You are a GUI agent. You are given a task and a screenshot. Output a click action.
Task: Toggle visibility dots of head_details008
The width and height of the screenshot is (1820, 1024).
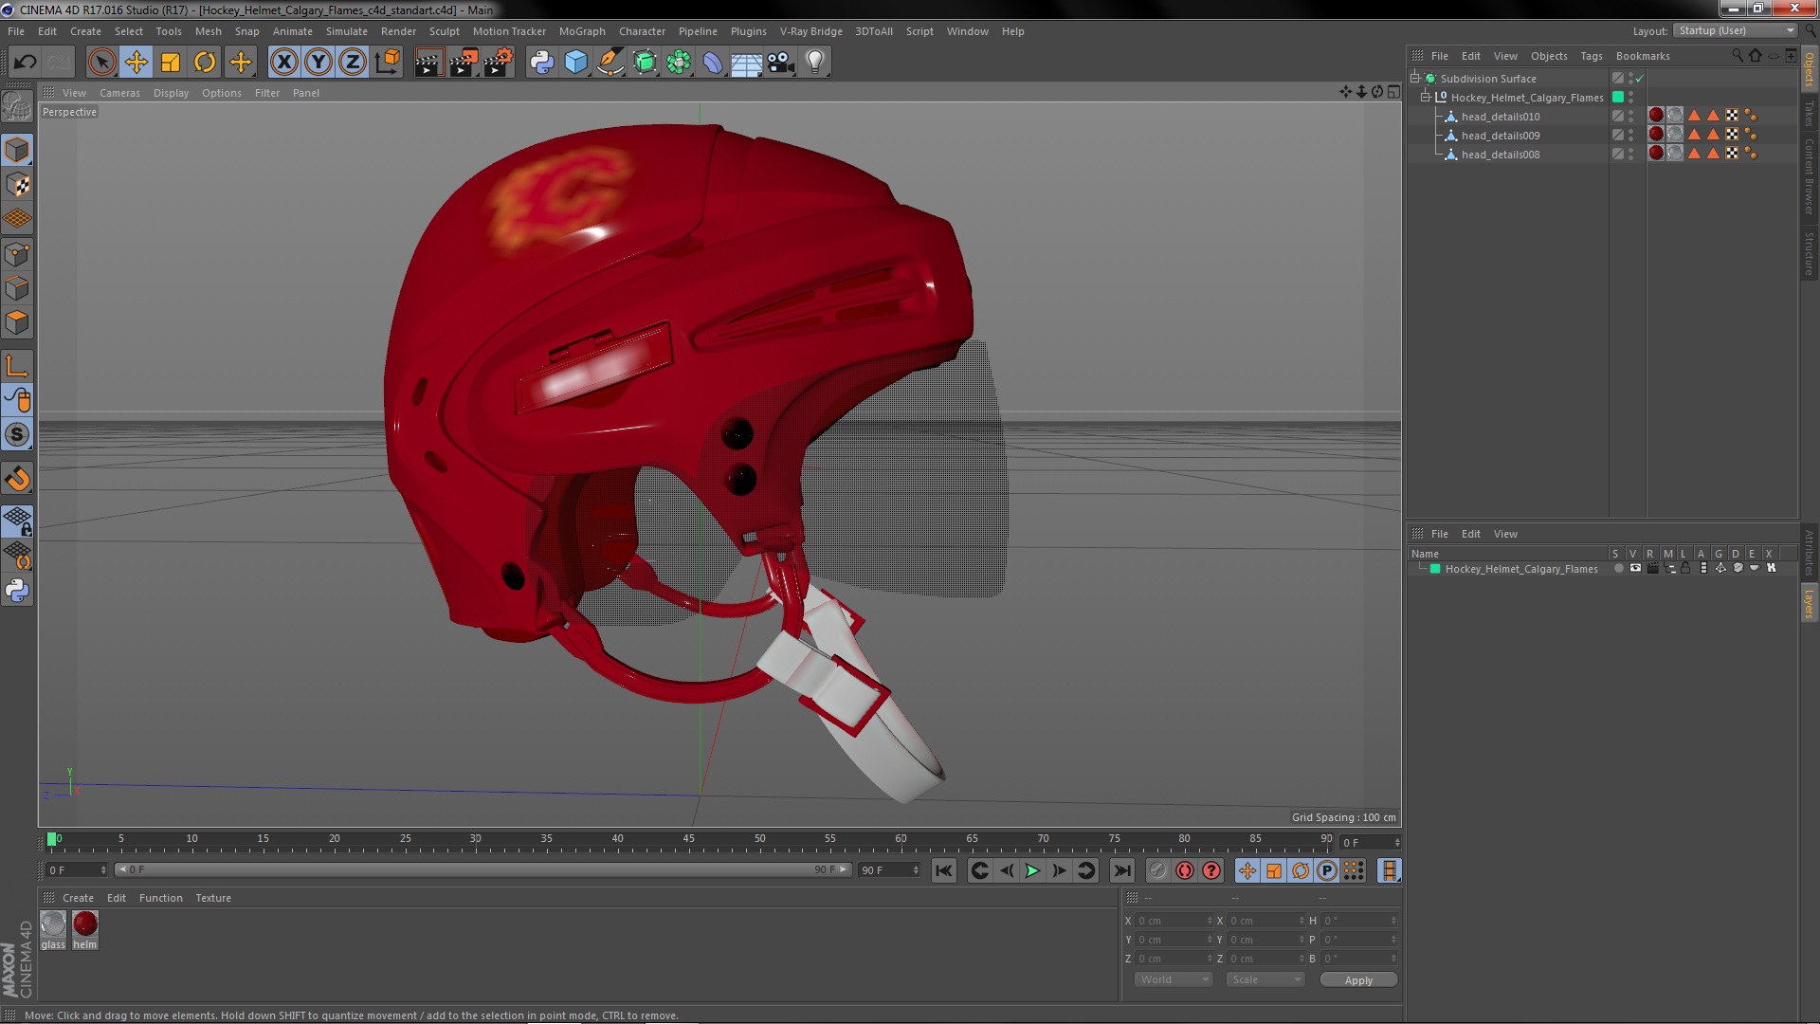pos(1630,154)
